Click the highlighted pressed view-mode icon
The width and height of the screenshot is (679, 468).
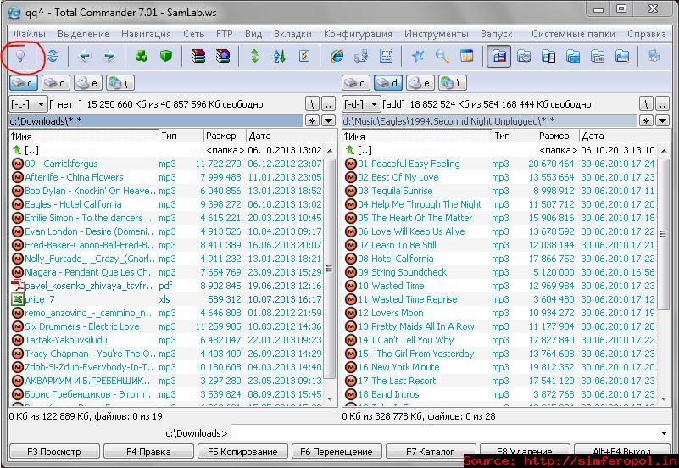(x=498, y=56)
